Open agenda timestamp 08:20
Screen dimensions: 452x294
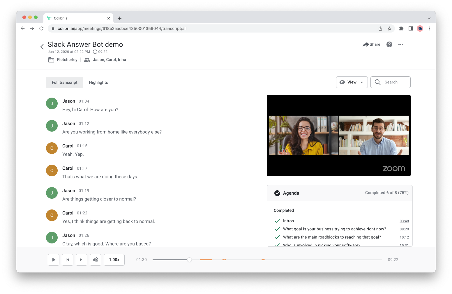[404, 229]
